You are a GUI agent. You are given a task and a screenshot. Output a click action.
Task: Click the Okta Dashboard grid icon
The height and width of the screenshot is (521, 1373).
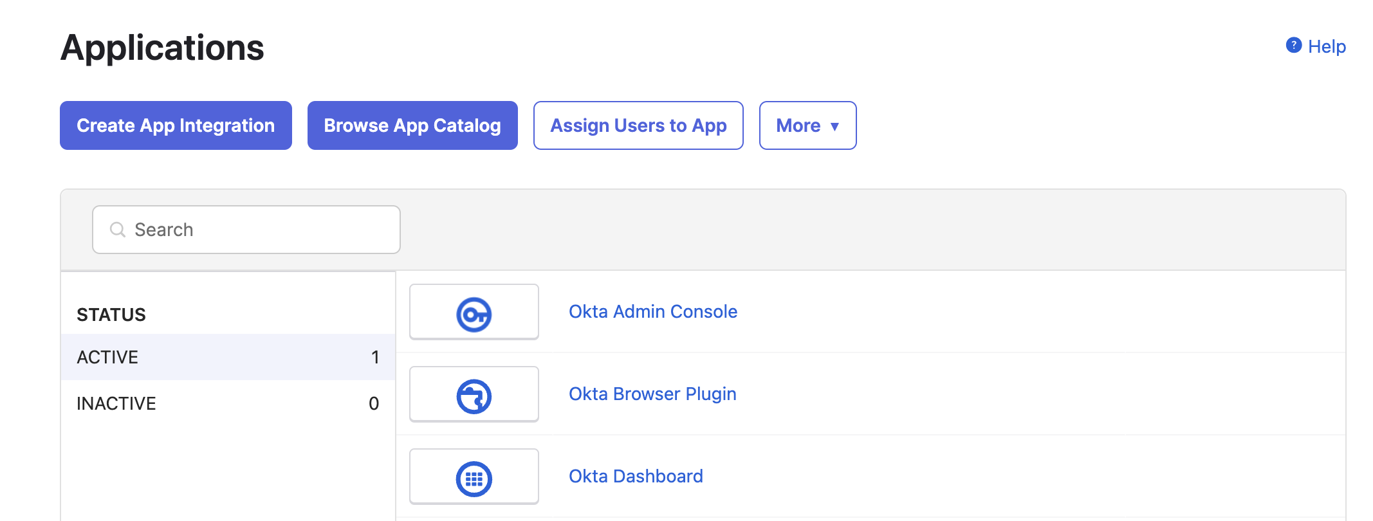pyautogui.click(x=474, y=479)
